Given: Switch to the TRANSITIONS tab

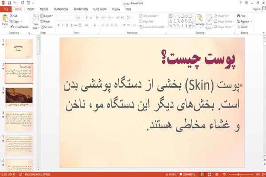Looking at the screenshot, I should click(x=61, y=9).
